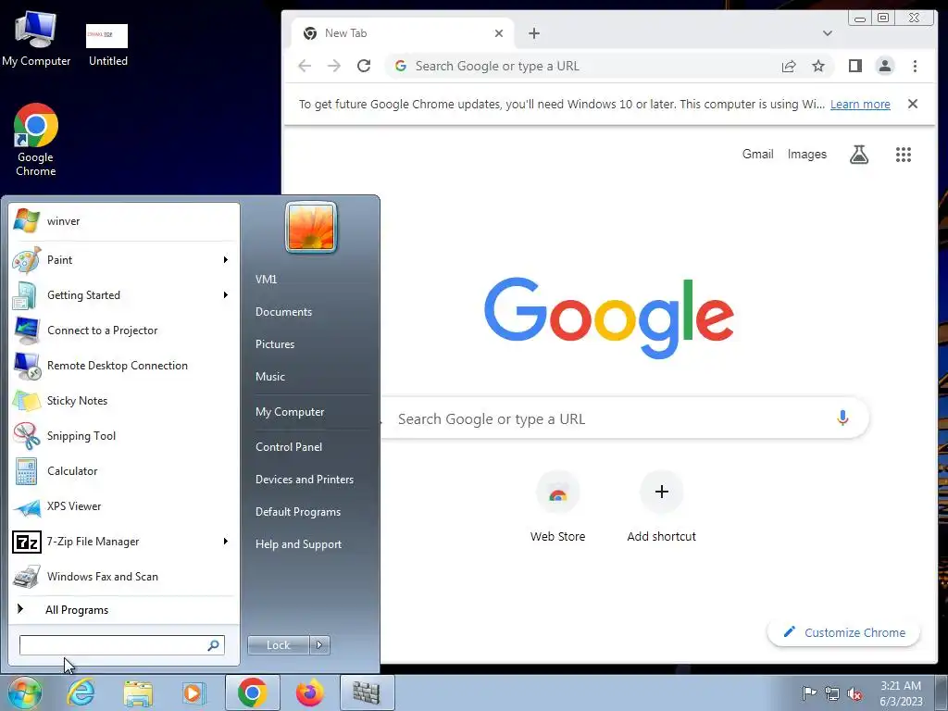Screen dimensions: 948x711
Task: Open Web Store shortcut
Action: (557, 506)
